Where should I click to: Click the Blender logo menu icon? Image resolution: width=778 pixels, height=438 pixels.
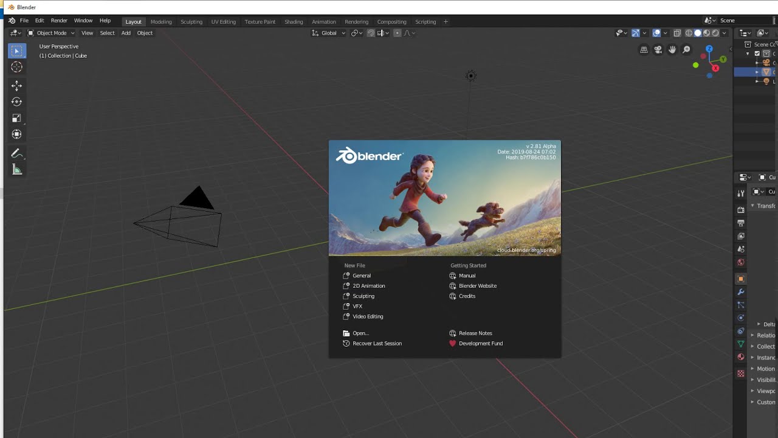(12, 21)
